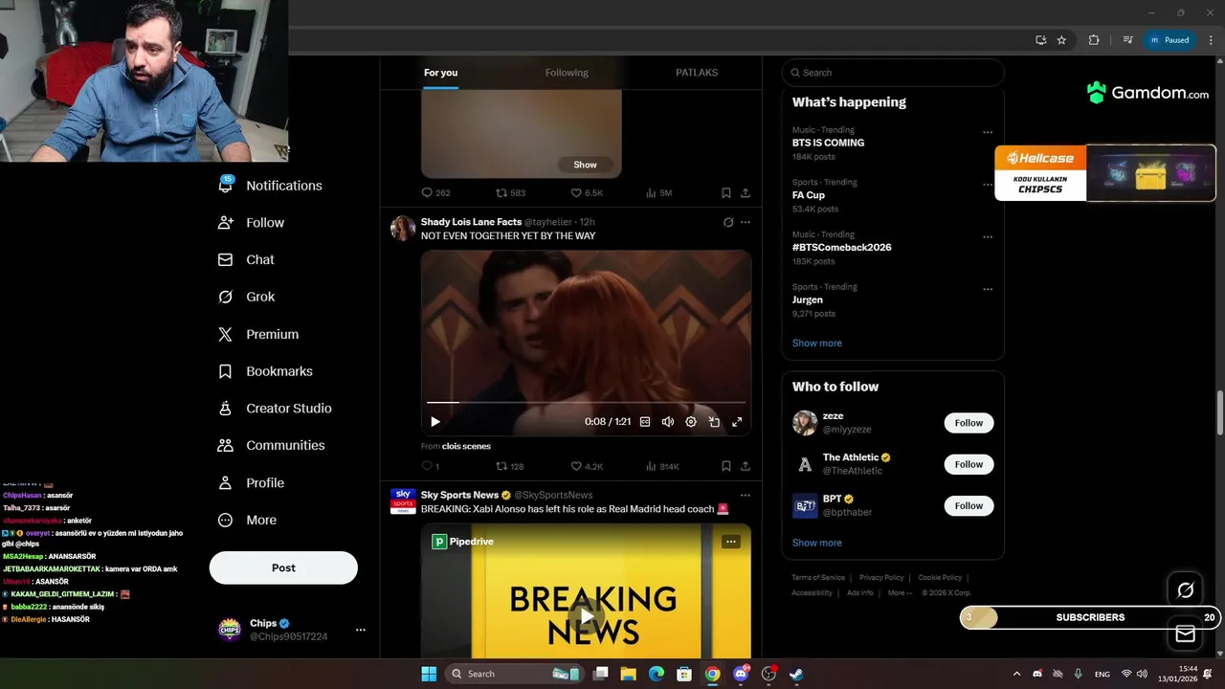The width and height of the screenshot is (1225, 689).
Task: Toggle picture-in-picture for the video
Action: click(714, 421)
